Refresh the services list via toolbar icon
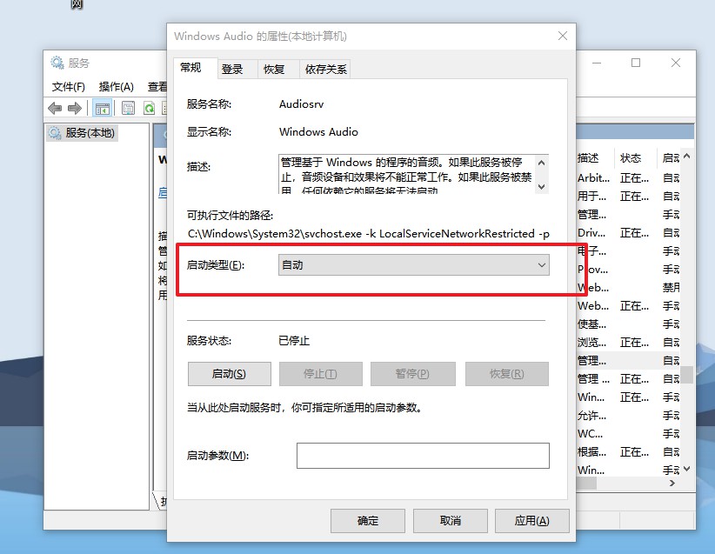715x554 pixels. pyautogui.click(x=149, y=108)
